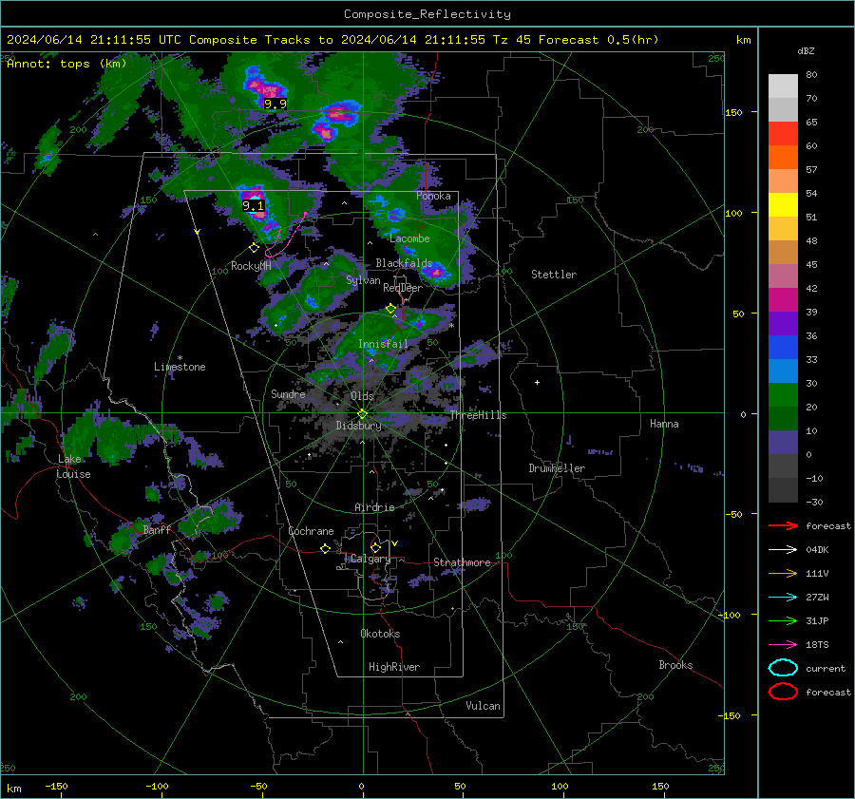This screenshot has width=855, height=799.
Task: Click the Vulcan map label
Action: pyautogui.click(x=483, y=706)
